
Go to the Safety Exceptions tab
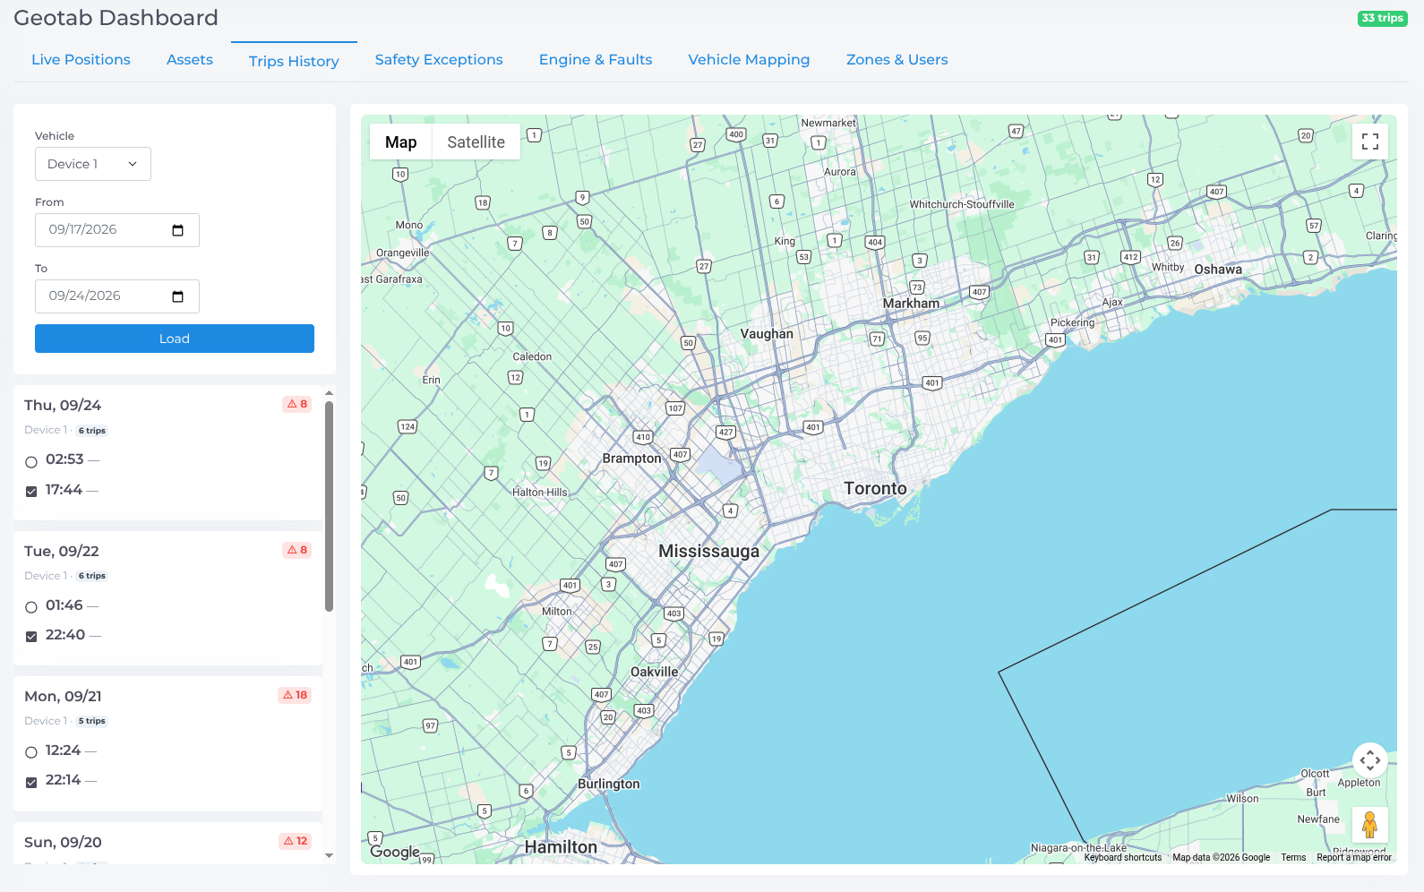(x=439, y=60)
